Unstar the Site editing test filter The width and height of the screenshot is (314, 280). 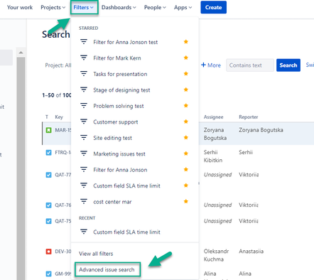(186, 137)
